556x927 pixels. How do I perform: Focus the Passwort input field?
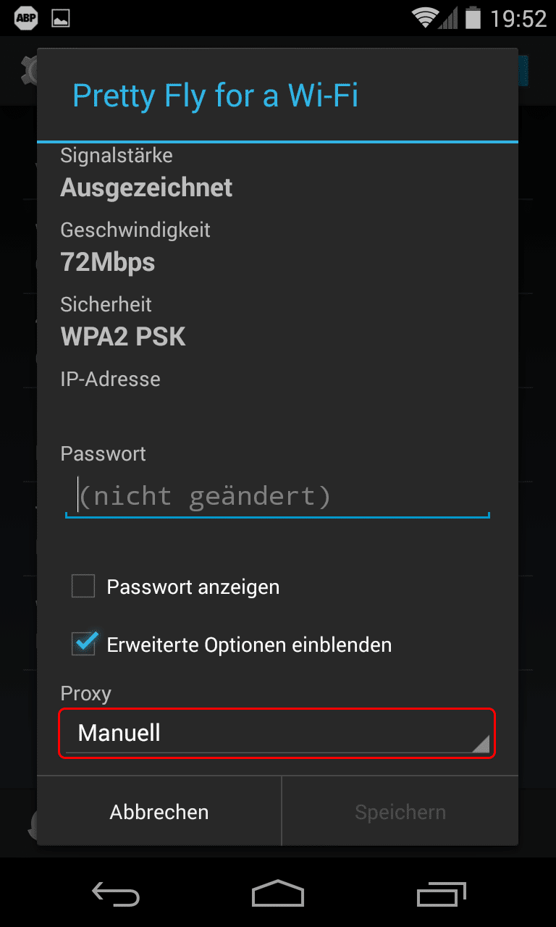coord(277,497)
